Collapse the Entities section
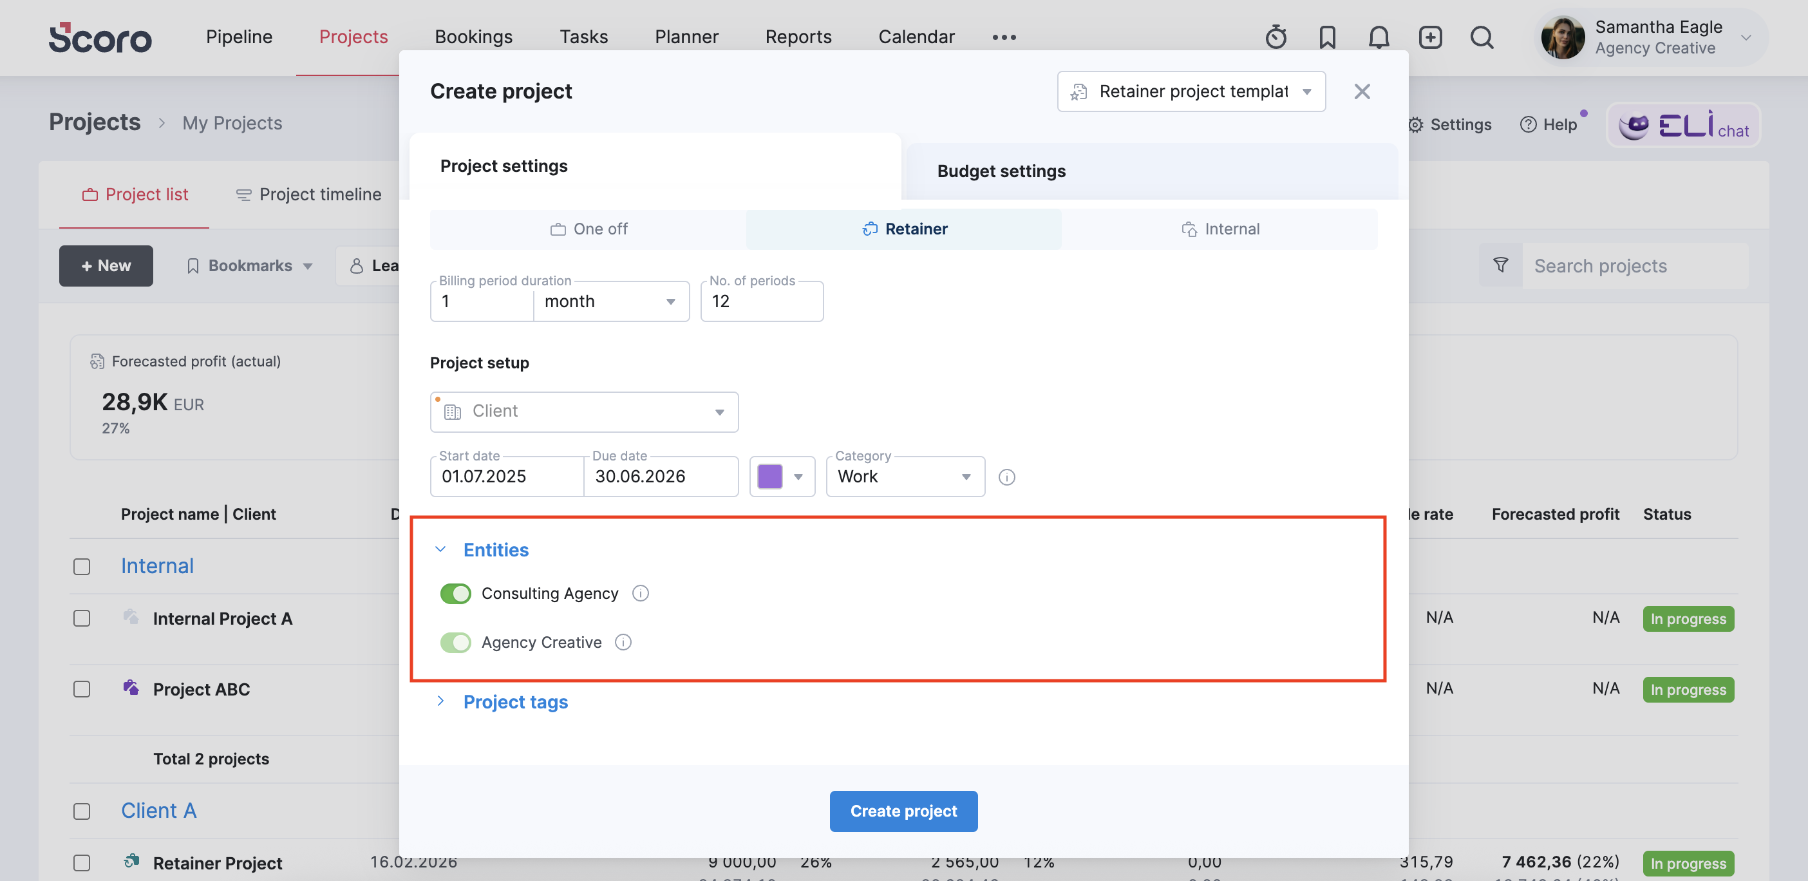This screenshot has width=1808, height=881. pyautogui.click(x=440, y=550)
